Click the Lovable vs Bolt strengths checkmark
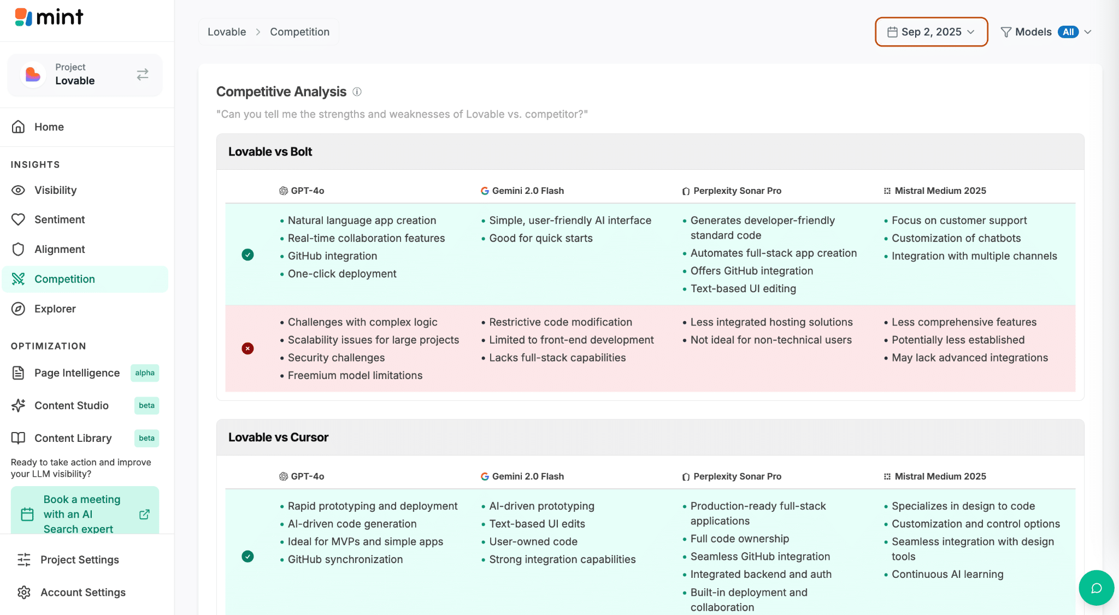The image size is (1119, 615). (248, 255)
